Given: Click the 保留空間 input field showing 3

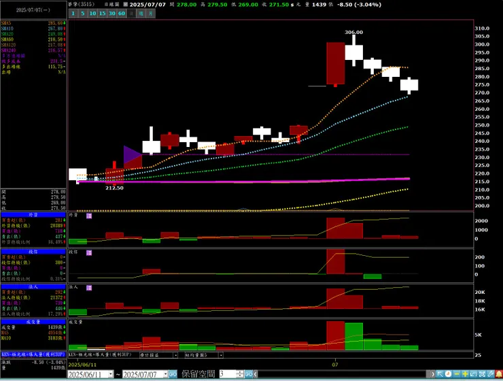Looking at the screenshot, I should (x=228, y=374).
